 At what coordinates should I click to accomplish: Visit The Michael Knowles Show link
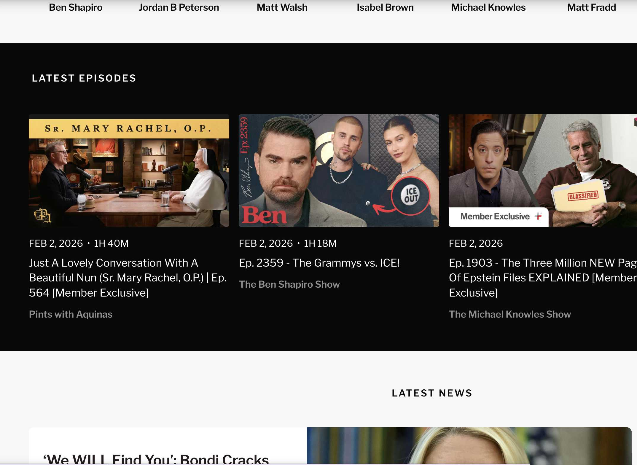pos(509,314)
